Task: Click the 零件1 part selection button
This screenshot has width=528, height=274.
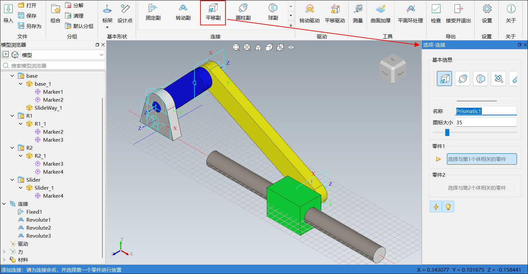Action: 482,159
